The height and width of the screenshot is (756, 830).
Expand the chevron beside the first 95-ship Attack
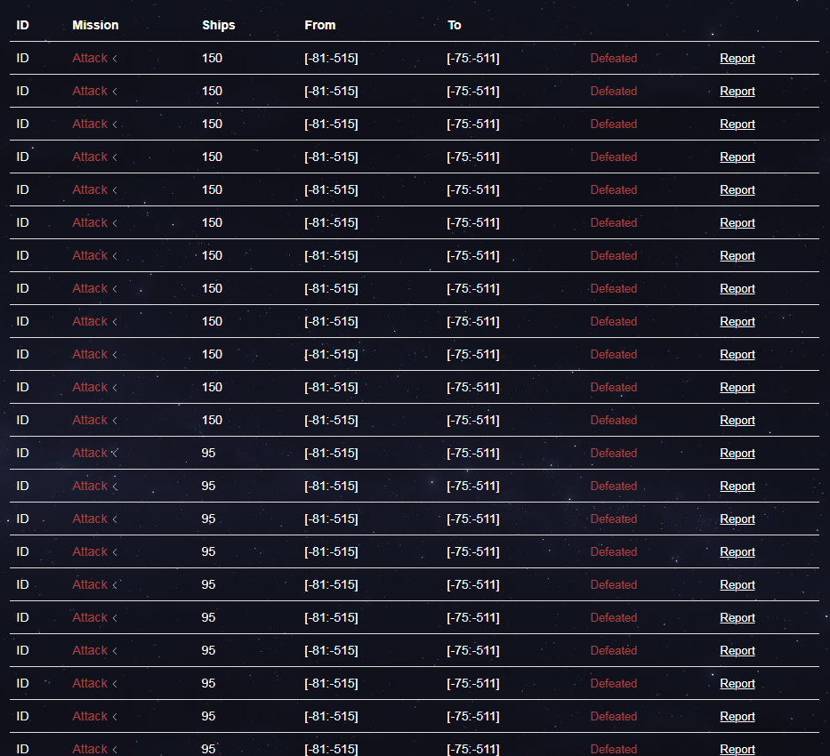(115, 454)
